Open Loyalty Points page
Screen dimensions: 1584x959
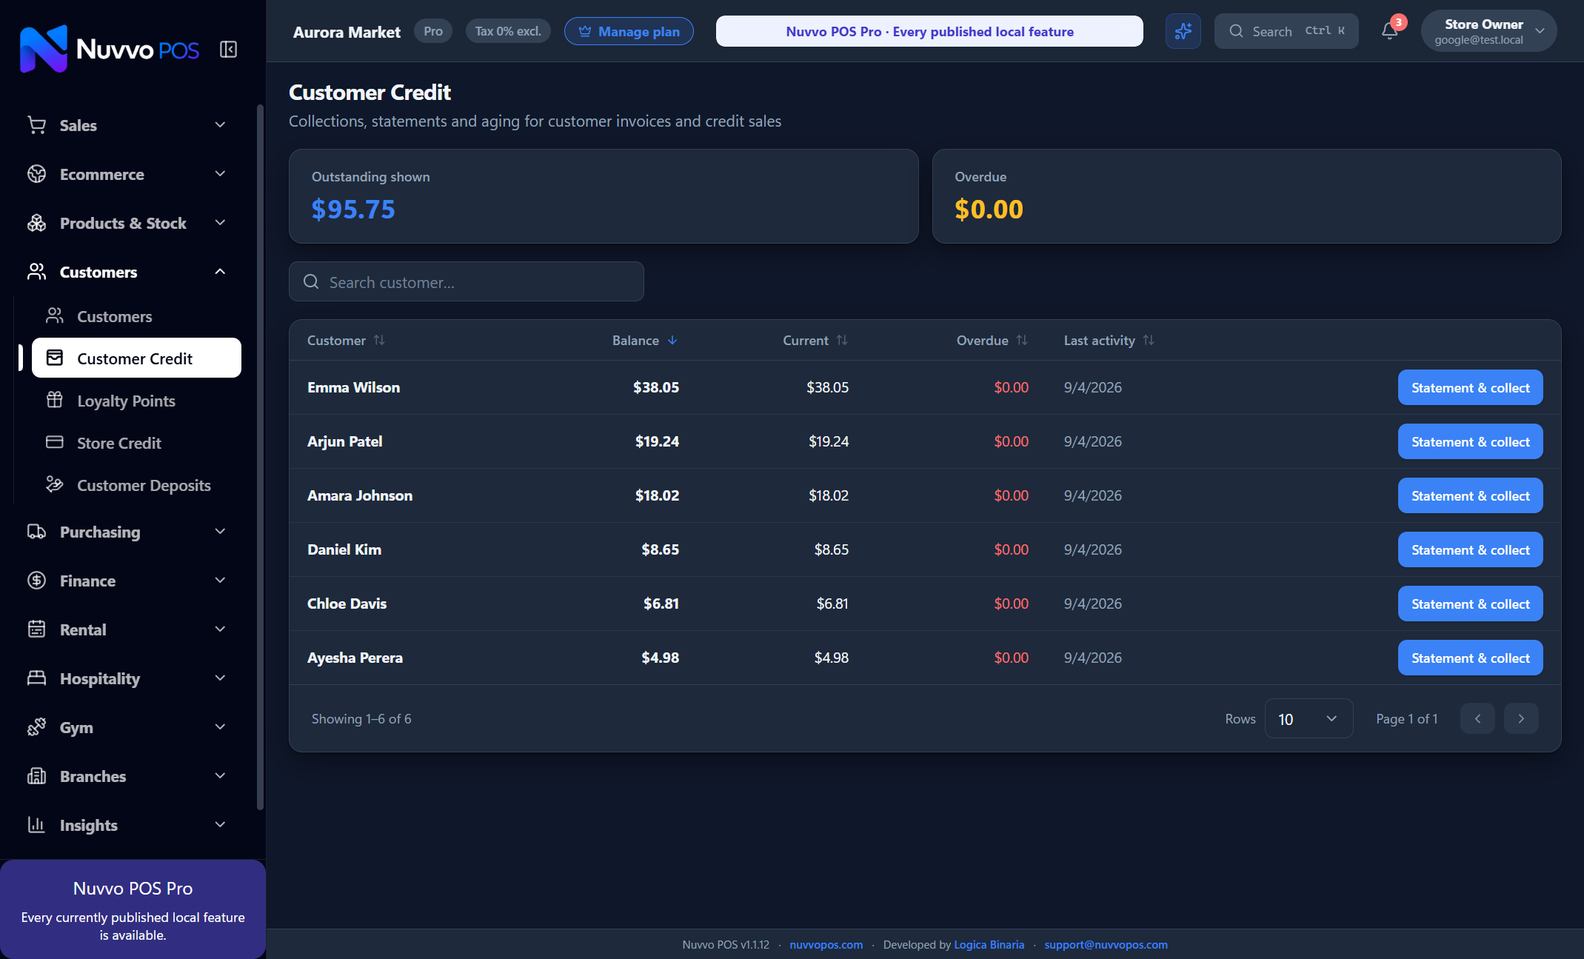point(136,401)
